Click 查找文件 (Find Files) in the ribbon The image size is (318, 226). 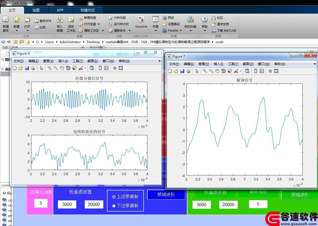point(43,21)
